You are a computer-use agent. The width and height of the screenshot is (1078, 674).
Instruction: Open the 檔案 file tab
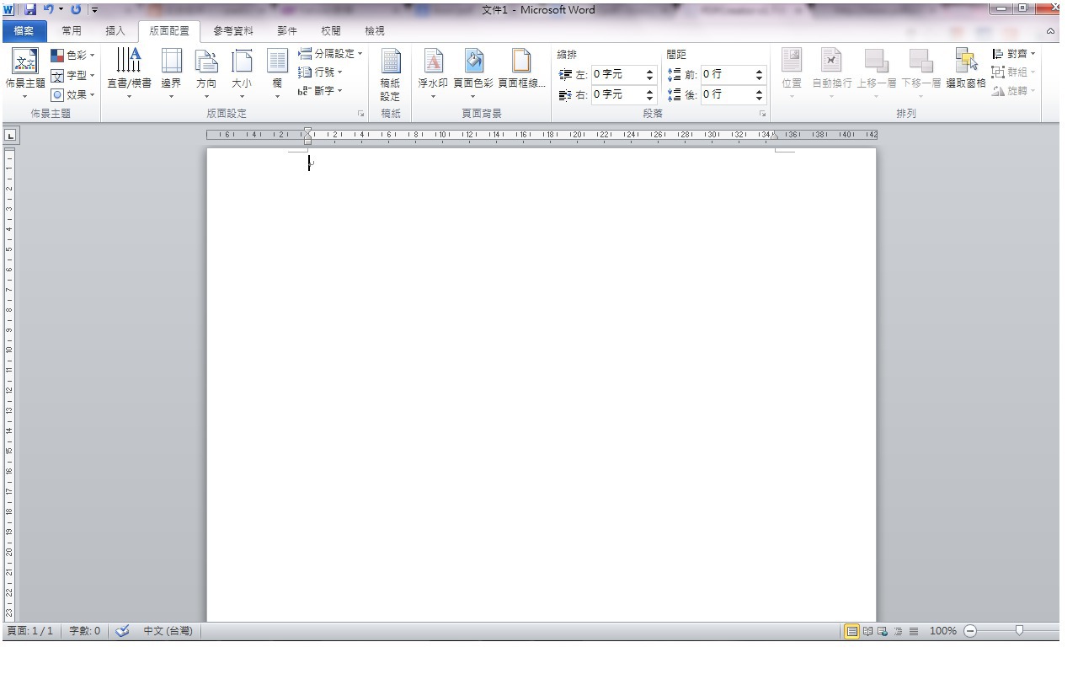[24, 31]
